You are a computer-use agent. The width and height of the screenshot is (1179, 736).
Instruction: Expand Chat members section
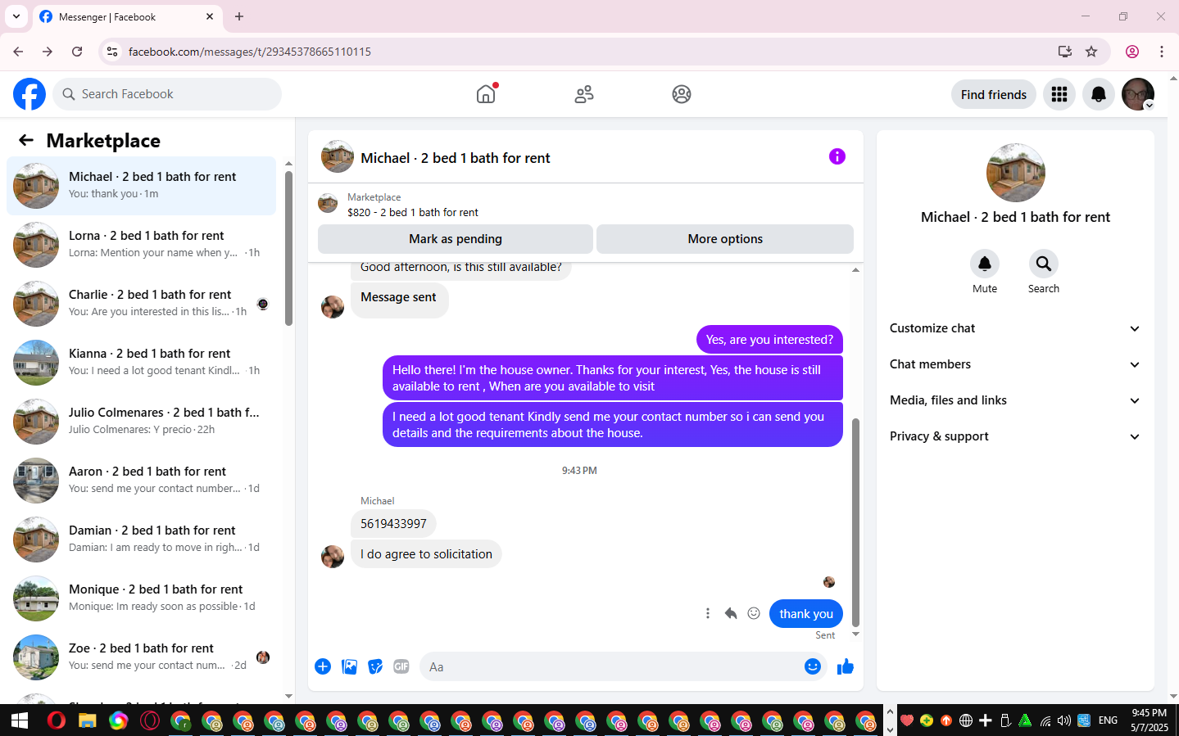tap(1015, 364)
